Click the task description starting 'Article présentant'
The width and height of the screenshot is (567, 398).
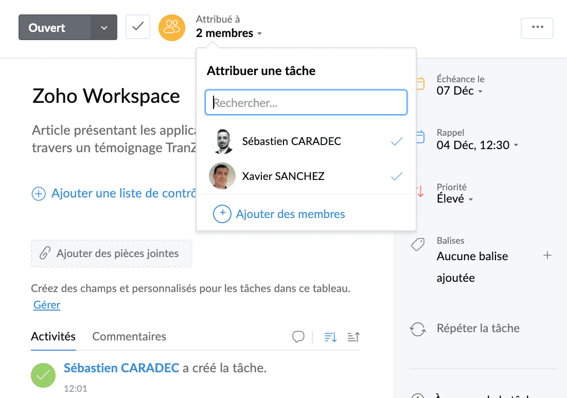coord(114,139)
